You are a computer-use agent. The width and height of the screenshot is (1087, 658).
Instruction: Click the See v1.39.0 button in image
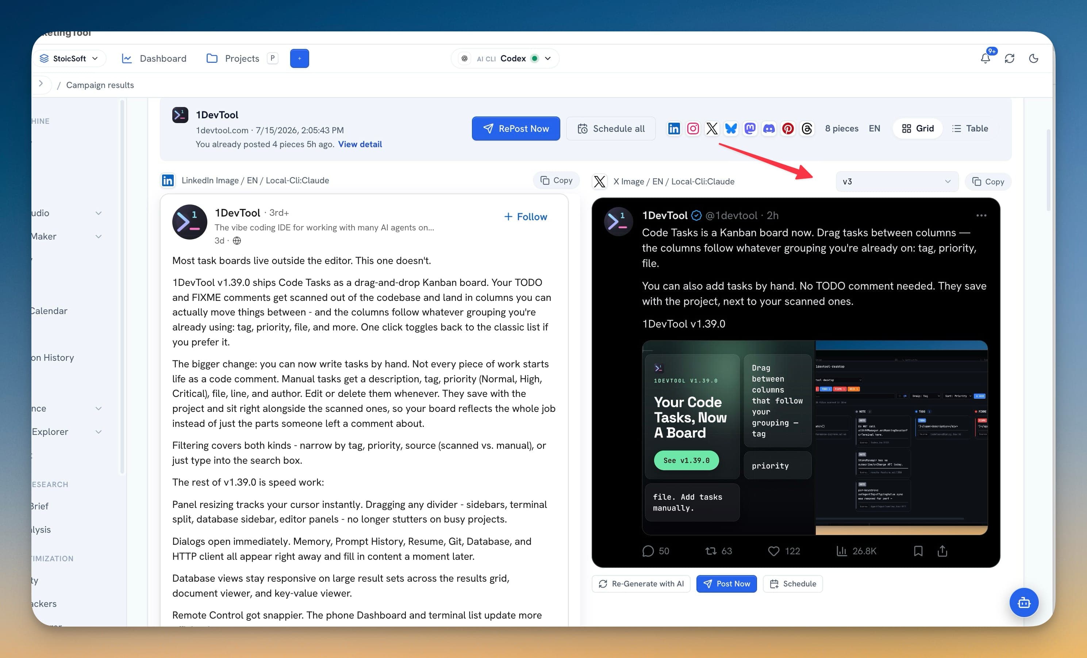[x=686, y=460]
